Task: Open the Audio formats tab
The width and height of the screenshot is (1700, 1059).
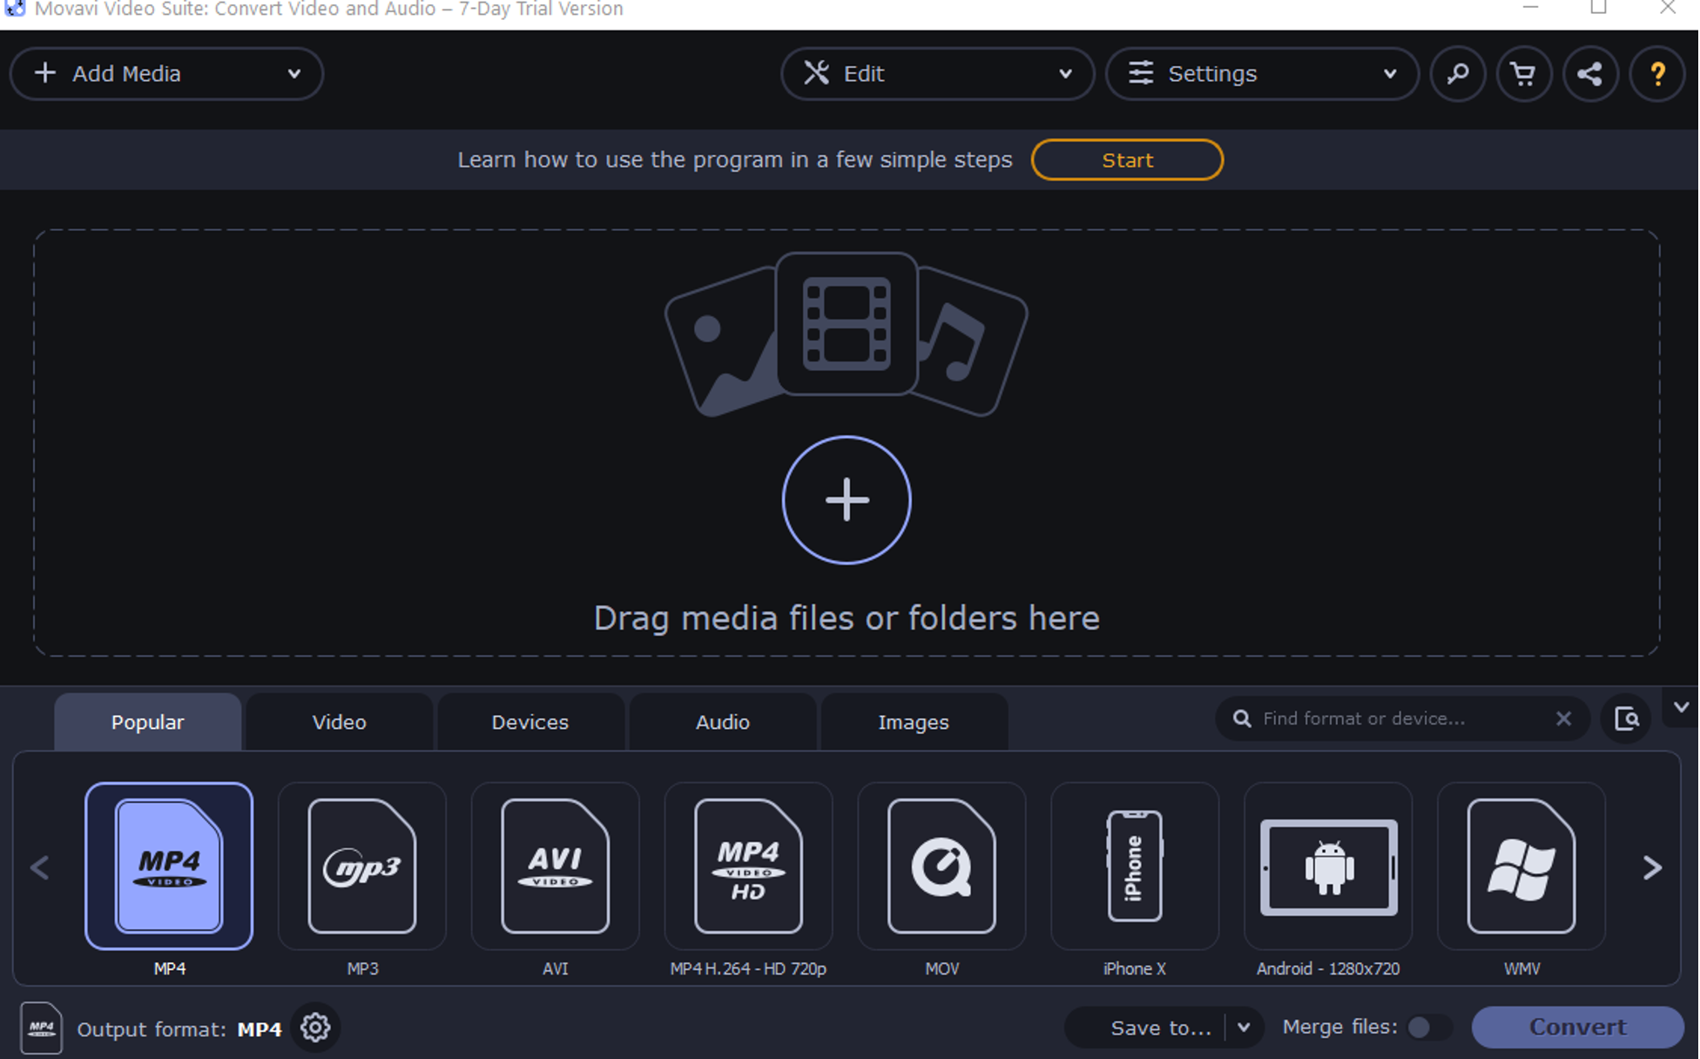Action: pyautogui.click(x=722, y=722)
